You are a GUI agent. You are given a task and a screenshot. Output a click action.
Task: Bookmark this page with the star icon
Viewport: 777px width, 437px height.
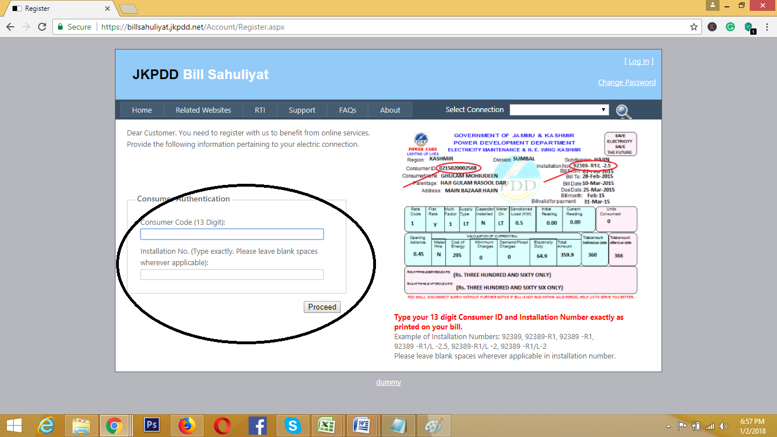tap(694, 27)
